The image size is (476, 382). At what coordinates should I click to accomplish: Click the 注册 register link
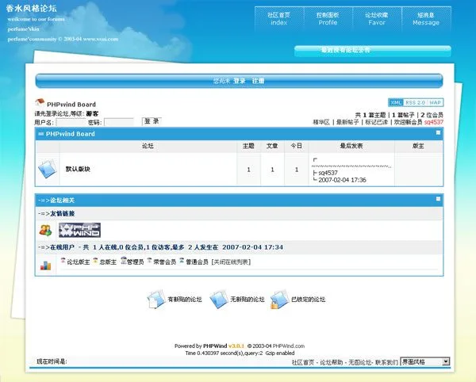[x=258, y=81]
